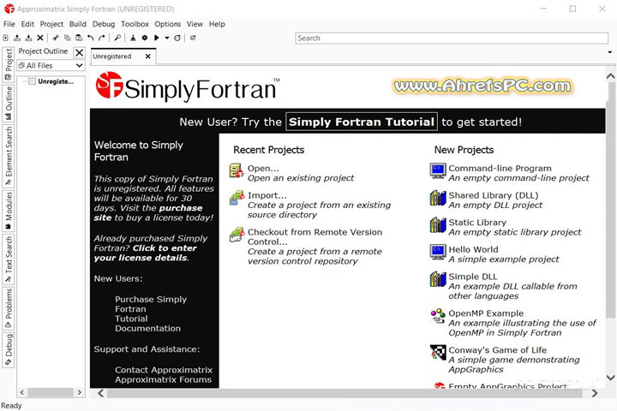Switch to the Element Search side tab
617x411 pixels.
(x=9, y=156)
